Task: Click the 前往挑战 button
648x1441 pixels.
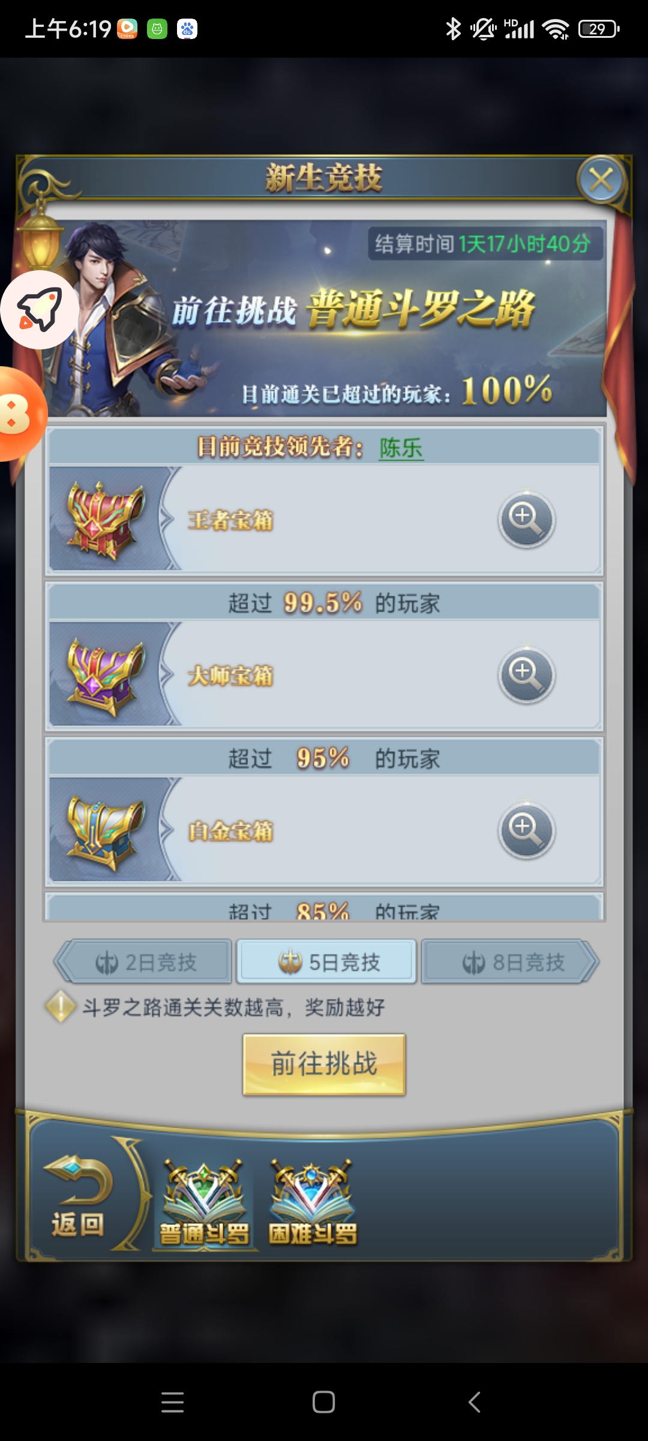Action: click(324, 1064)
